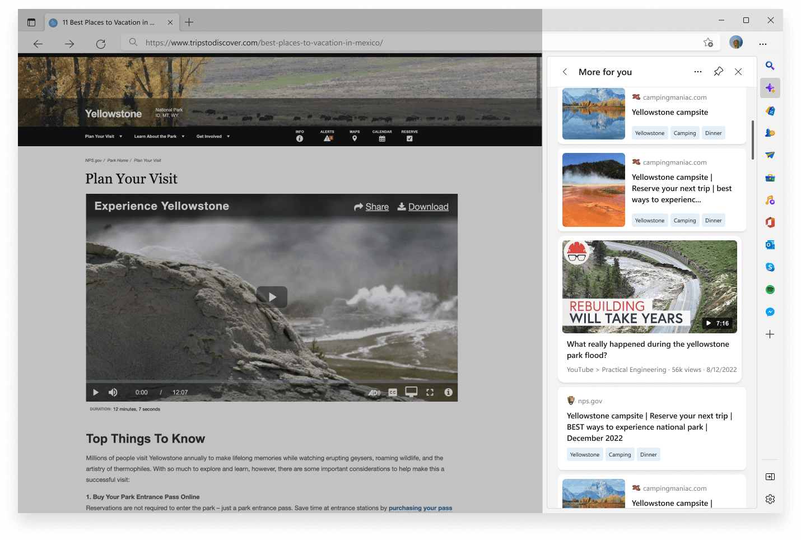
Task: Toggle audio description (AD) on video
Action: tap(374, 393)
